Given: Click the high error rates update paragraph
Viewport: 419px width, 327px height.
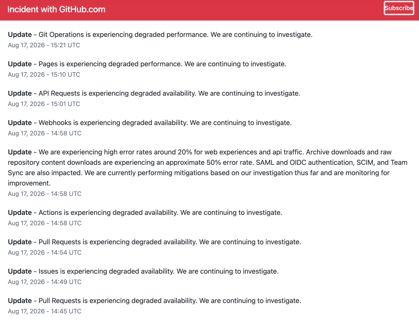Looking at the screenshot, I should click(x=208, y=168).
